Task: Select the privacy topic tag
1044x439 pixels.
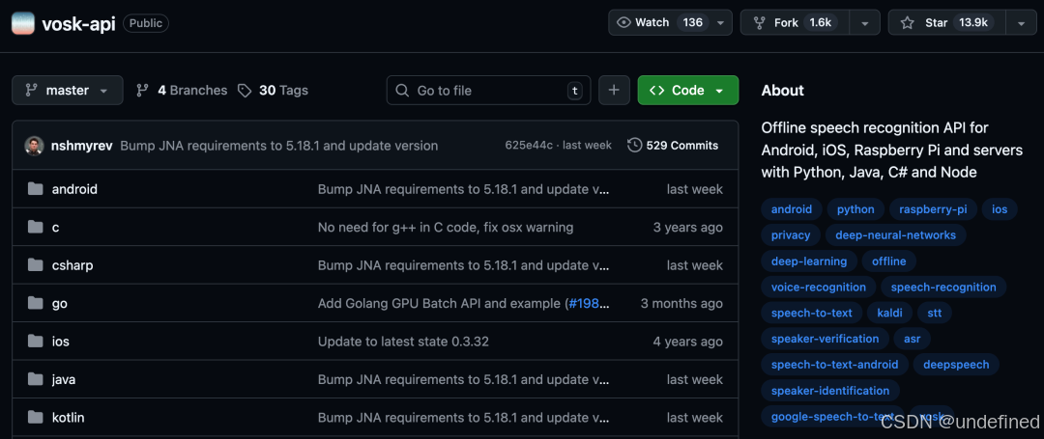Action: coord(791,235)
